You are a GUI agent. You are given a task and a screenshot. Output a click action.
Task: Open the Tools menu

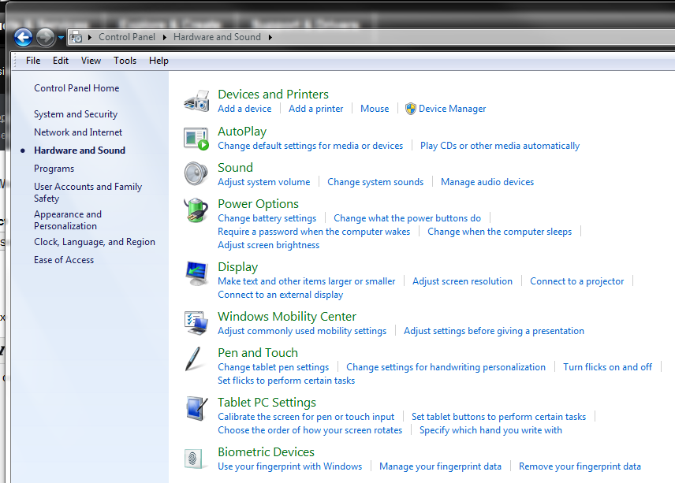125,61
